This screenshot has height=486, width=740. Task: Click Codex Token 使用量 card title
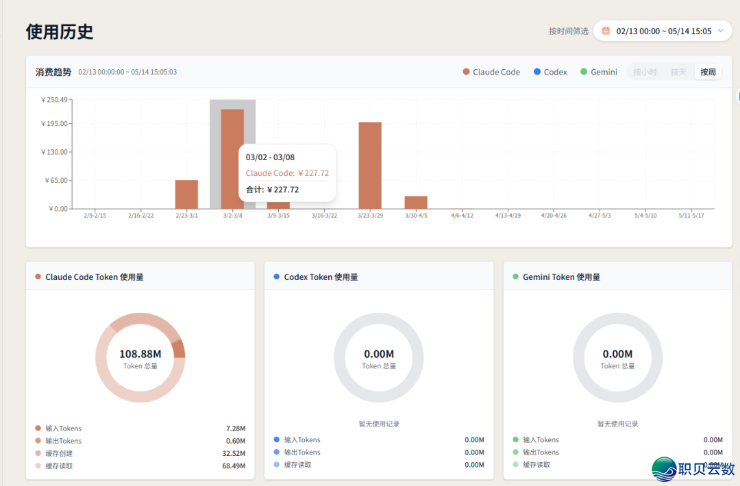(321, 277)
